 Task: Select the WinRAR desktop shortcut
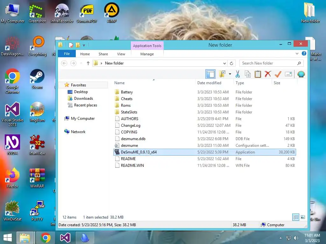37,178
